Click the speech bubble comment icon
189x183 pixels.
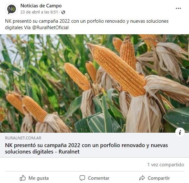coord(82,178)
